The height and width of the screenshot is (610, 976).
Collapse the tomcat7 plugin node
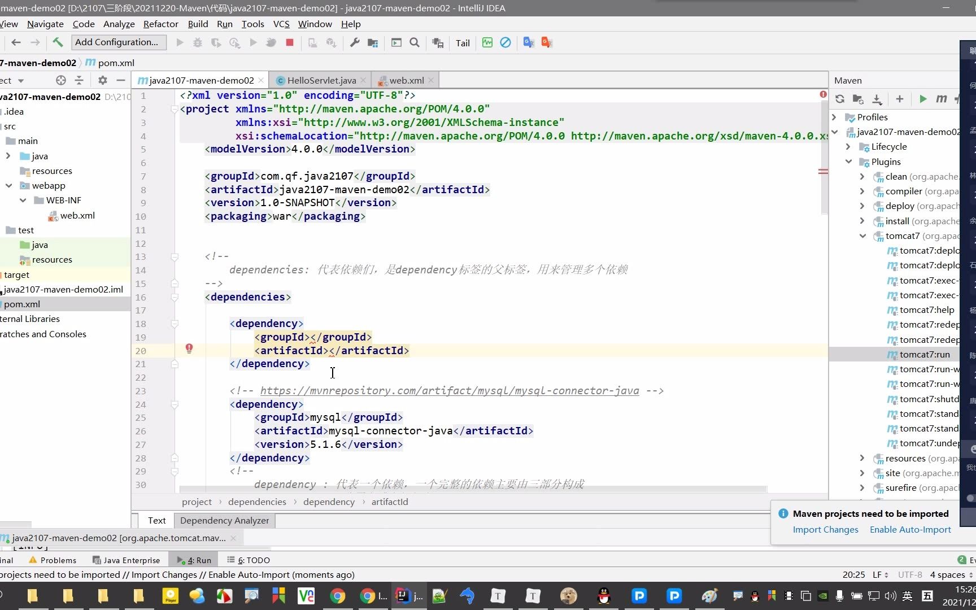[x=862, y=236]
